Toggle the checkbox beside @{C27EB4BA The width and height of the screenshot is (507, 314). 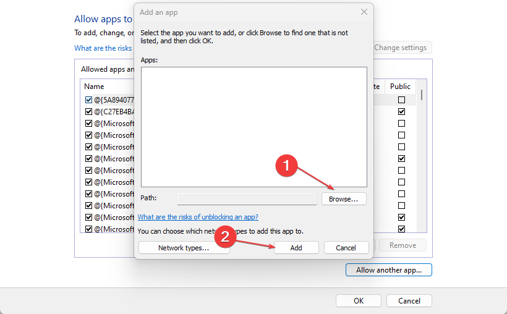(x=88, y=111)
